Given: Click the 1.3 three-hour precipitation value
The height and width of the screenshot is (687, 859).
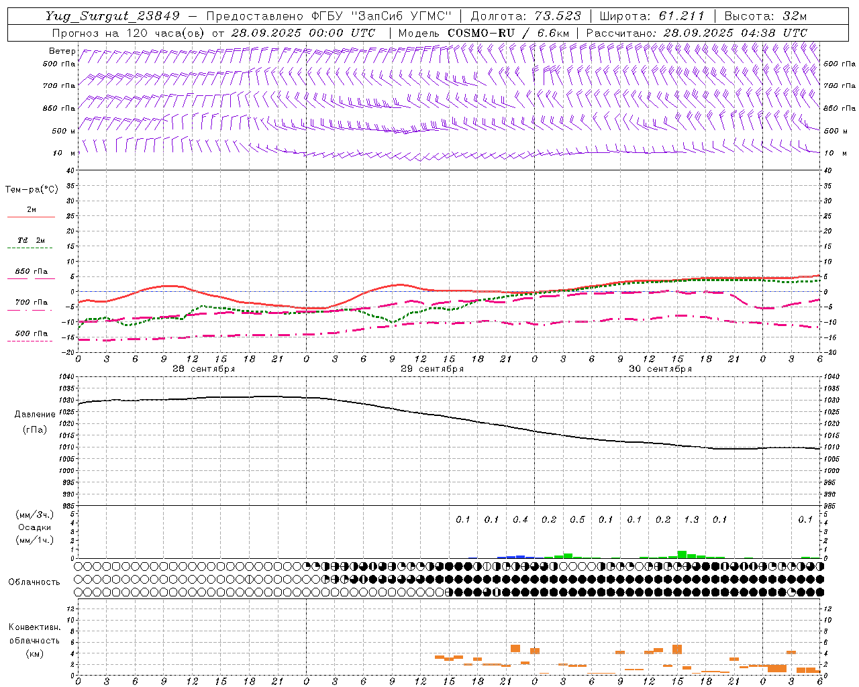Looking at the screenshot, I should pos(691,519).
